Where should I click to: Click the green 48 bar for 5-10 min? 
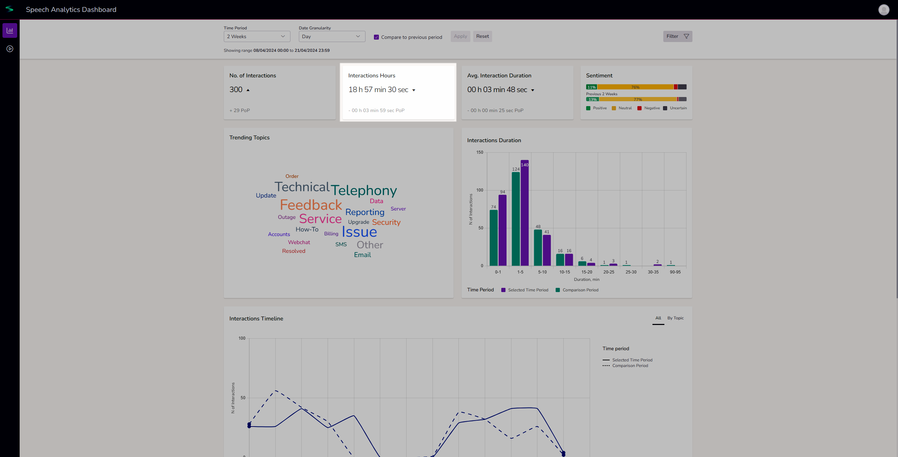pyautogui.click(x=538, y=248)
